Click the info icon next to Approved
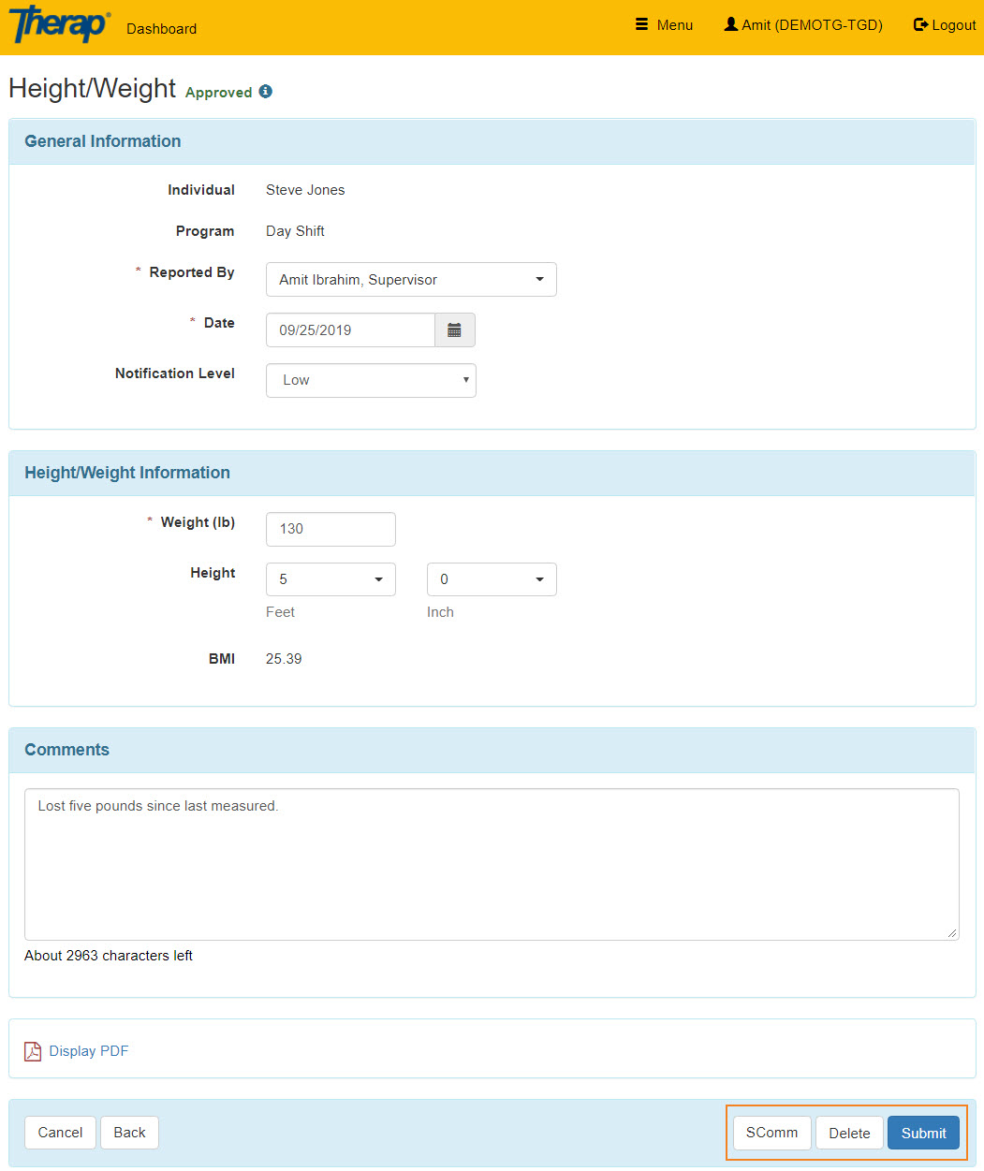The image size is (984, 1171). point(266,92)
